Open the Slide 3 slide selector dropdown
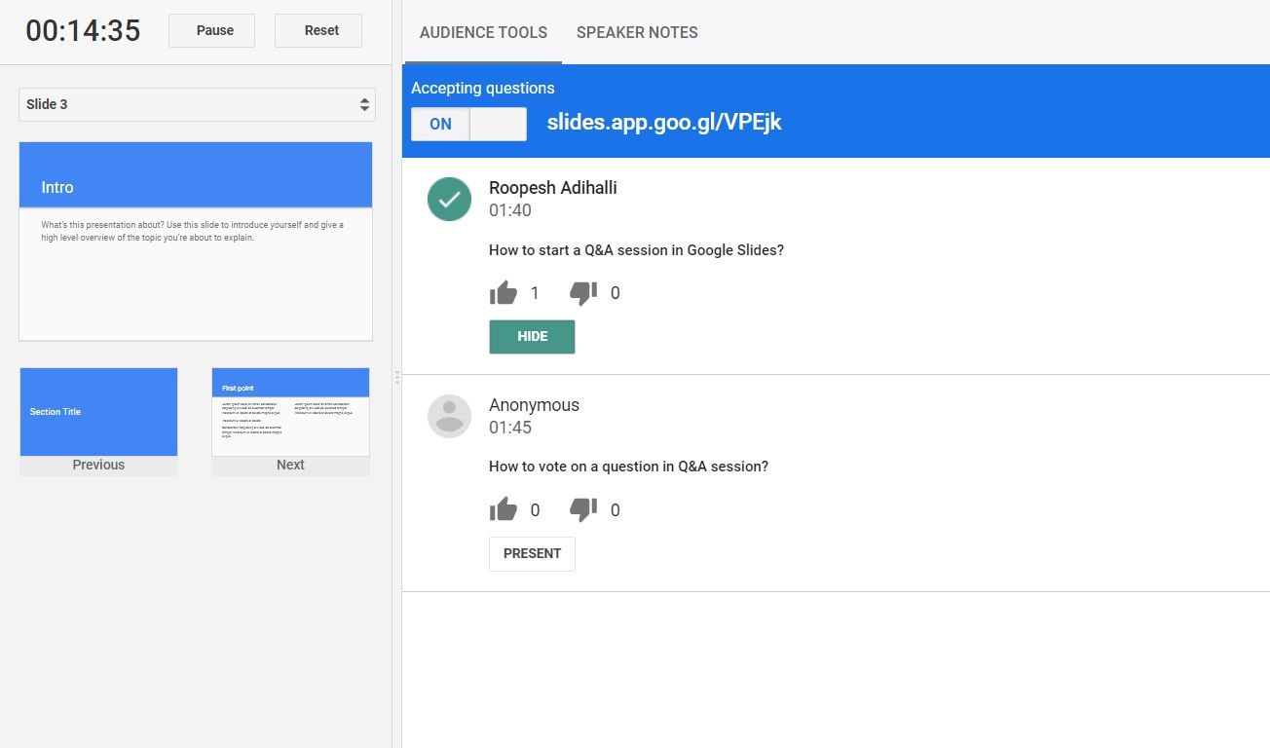This screenshot has height=748, width=1270. pos(197,104)
